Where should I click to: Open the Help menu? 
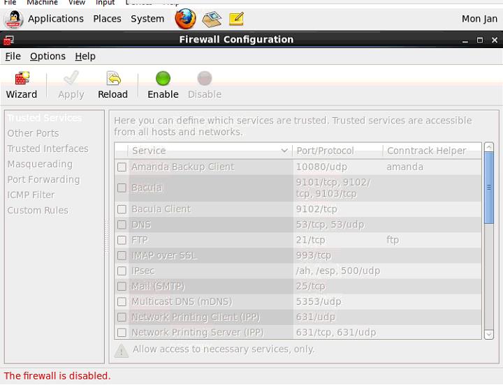85,56
